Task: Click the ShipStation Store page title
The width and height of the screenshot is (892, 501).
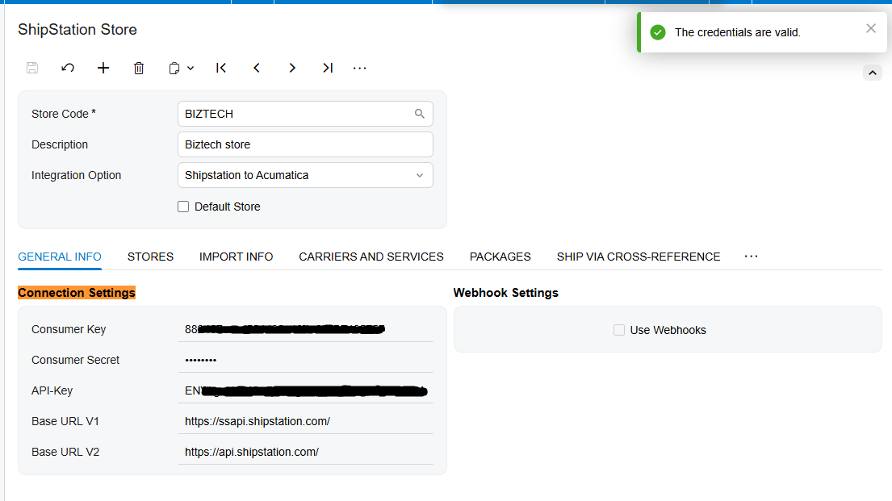Action: pos(77,30)
